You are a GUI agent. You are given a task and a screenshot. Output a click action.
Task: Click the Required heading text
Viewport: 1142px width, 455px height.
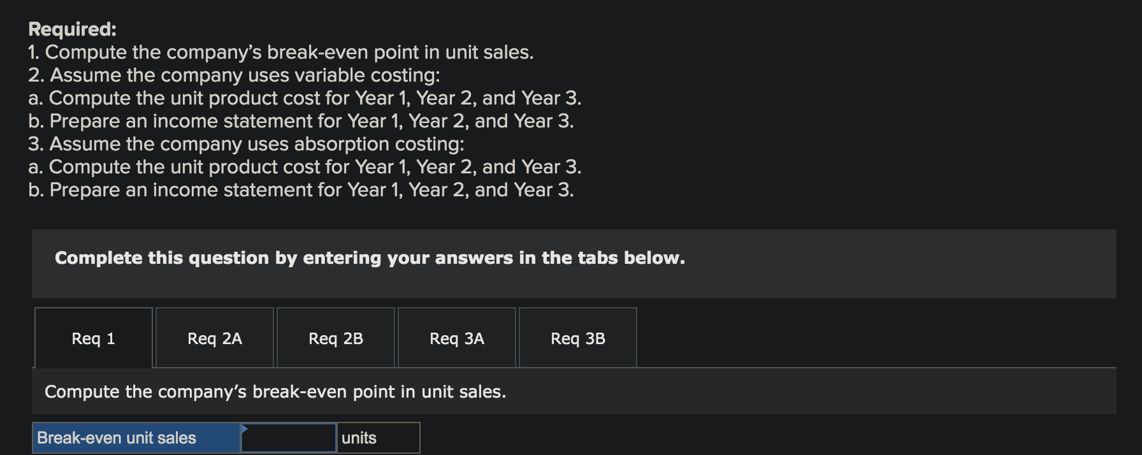(x=72, y=29)
